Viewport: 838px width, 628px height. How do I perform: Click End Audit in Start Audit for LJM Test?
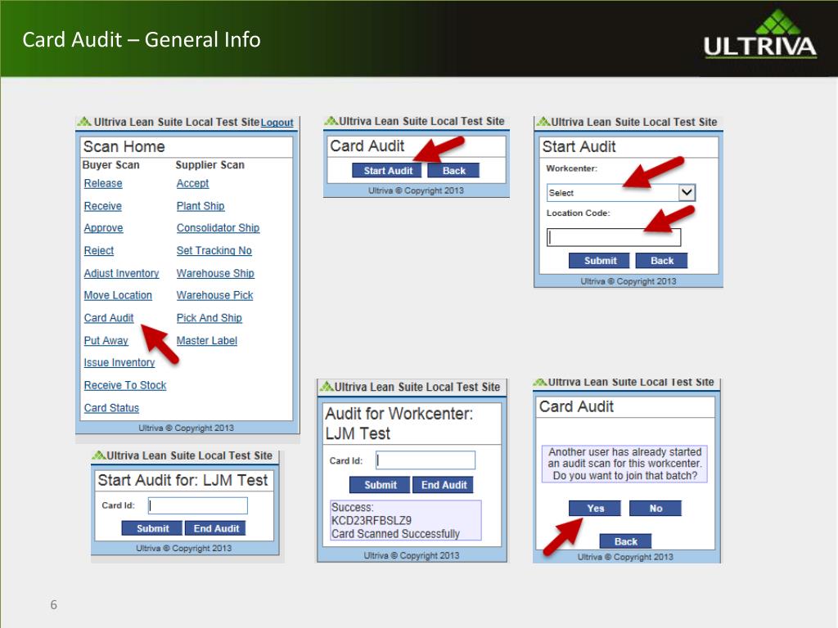(215, 529)
